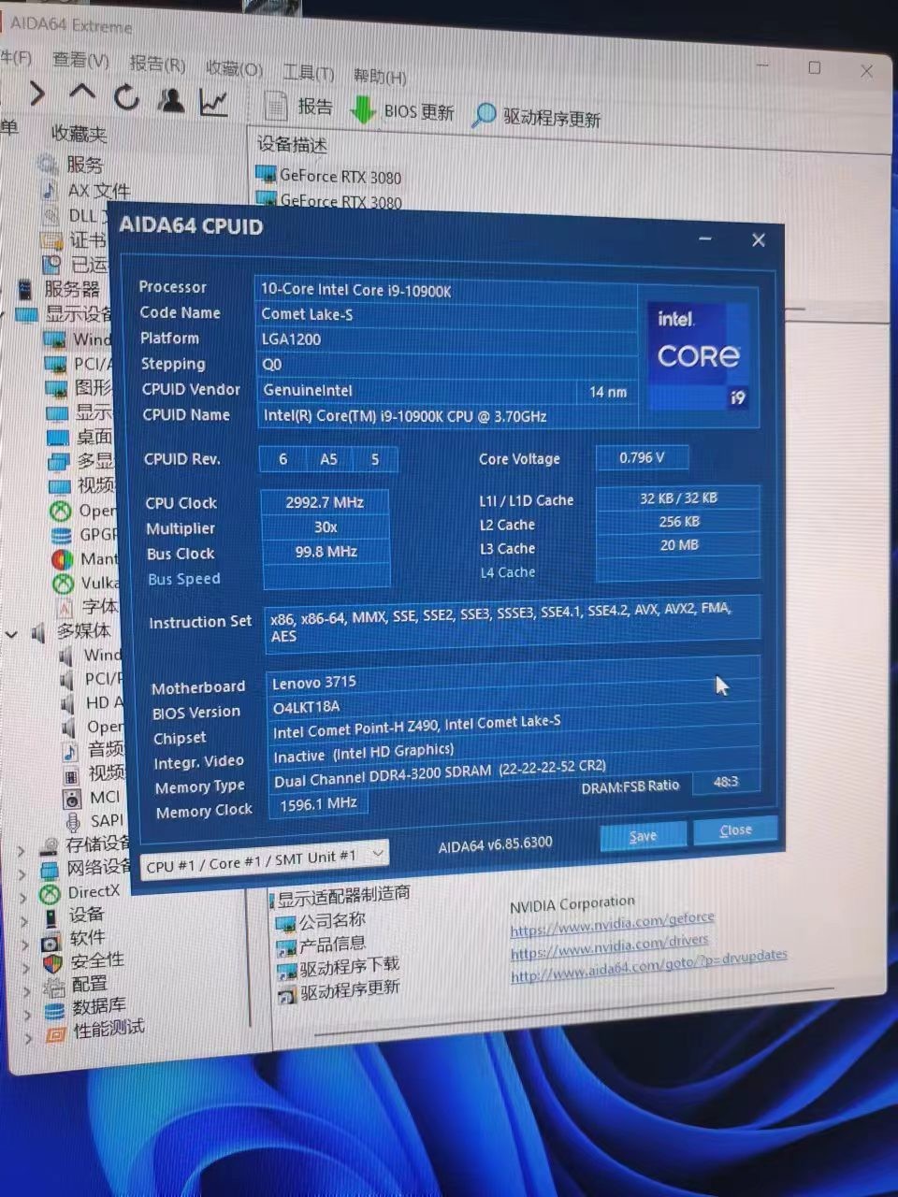The width and height of the screenshot is (898, 1197).
Task: Open the 查看(V) menu
Action: click(80, 61)
